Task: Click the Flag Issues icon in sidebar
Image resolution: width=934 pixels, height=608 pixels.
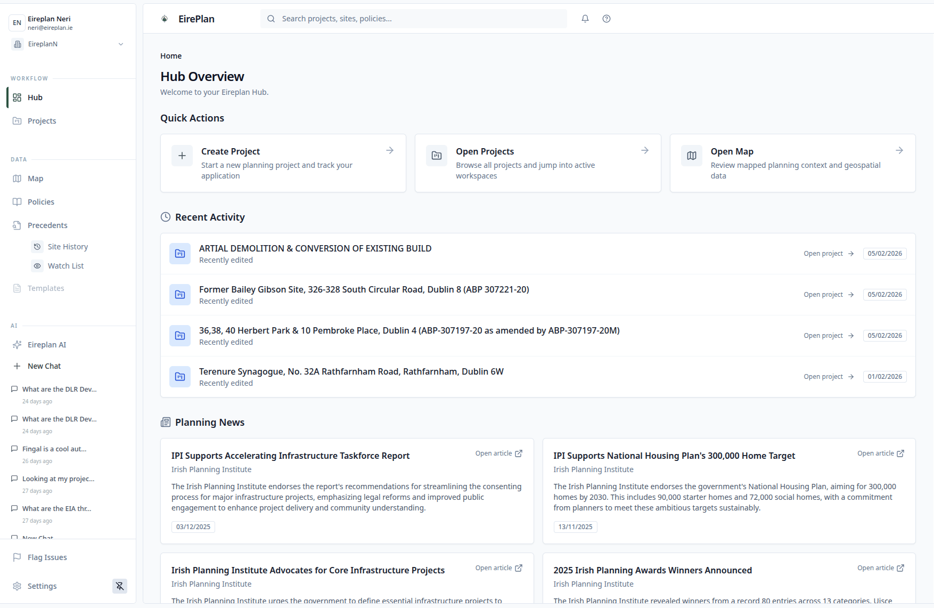Action: coord(17,557)
